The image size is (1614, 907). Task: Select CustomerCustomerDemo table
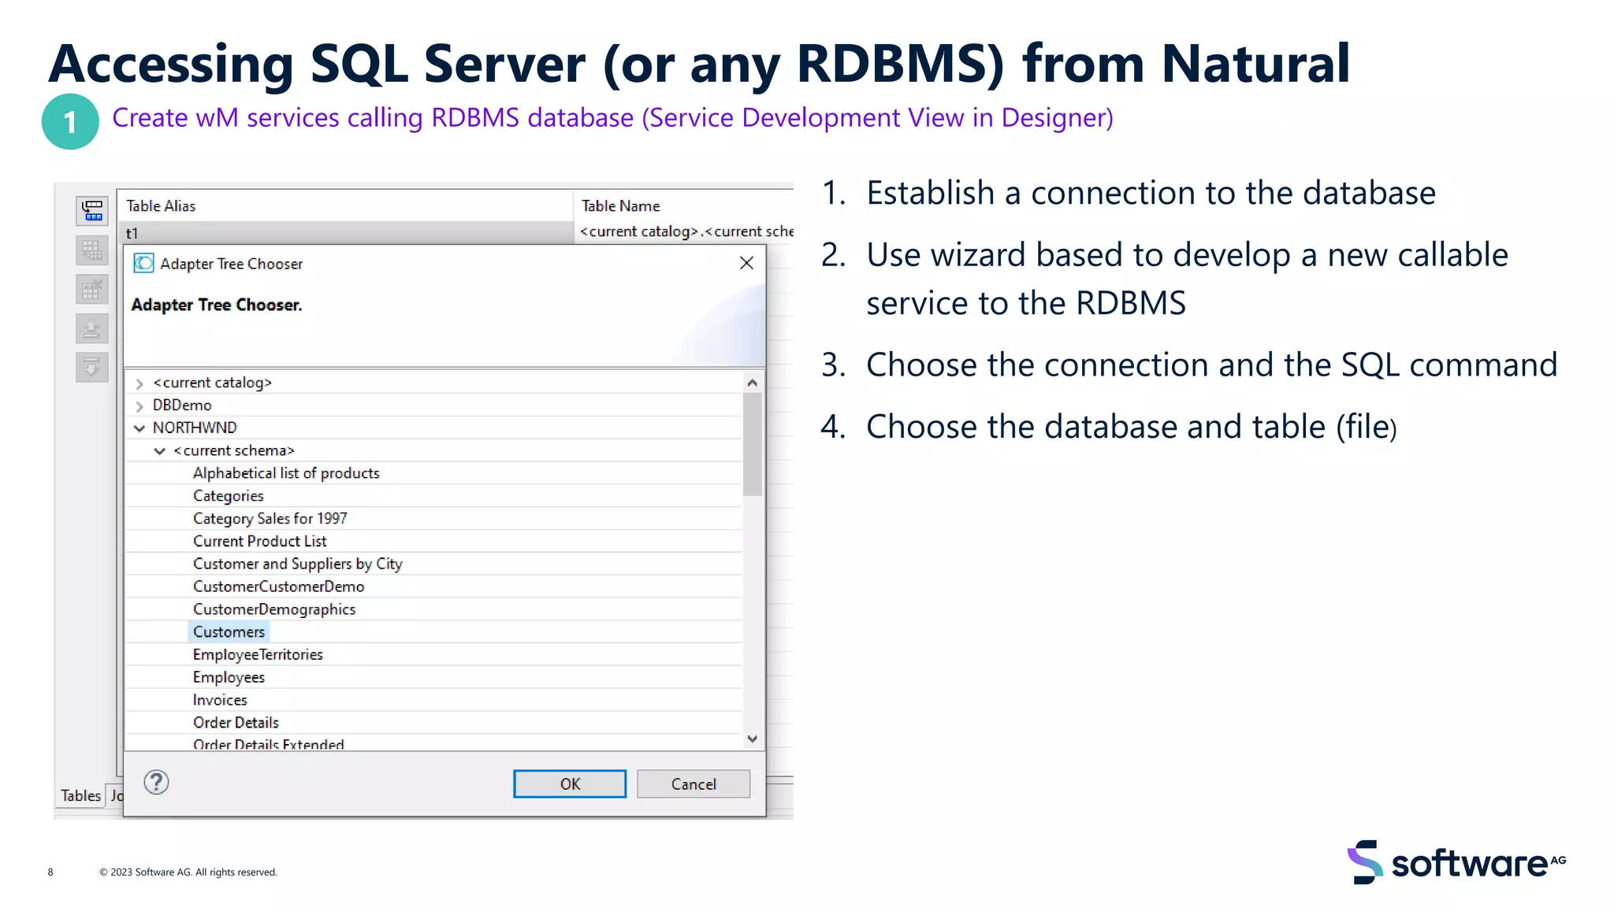(x=279, y=587)
